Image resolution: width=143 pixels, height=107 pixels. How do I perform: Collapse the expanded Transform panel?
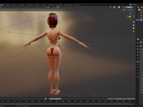coord(141,49)
